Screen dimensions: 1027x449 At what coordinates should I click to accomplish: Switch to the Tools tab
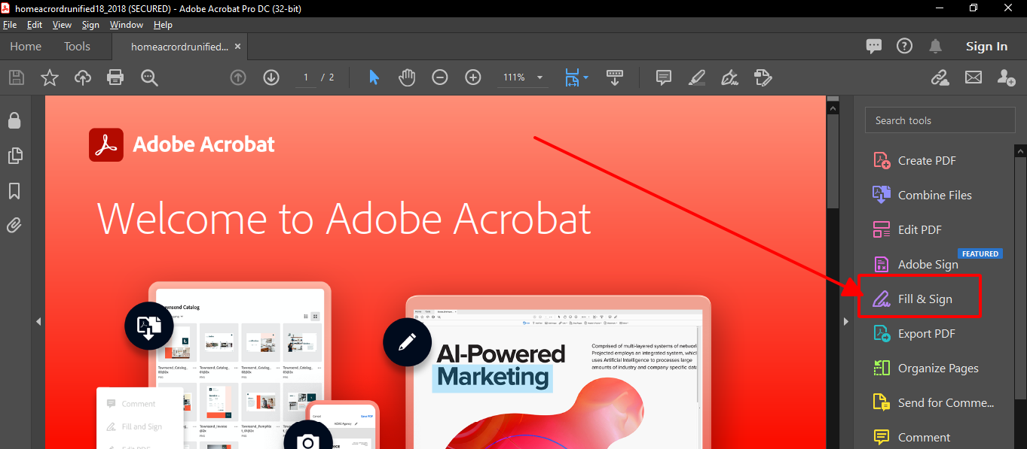[77, 47]
